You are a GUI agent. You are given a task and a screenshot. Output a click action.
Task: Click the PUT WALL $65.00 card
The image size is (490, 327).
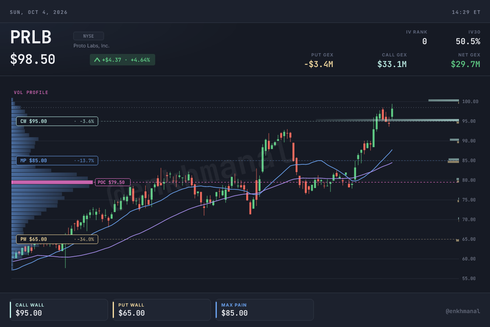tap(162, 309)
